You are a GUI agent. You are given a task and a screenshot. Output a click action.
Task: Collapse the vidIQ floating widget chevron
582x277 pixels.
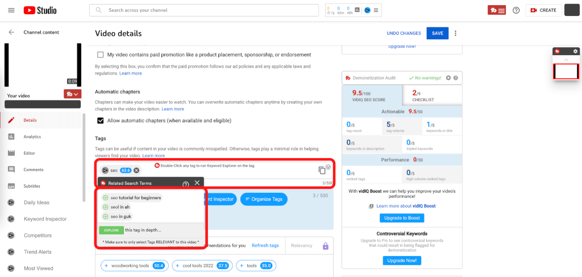point(566,60)
